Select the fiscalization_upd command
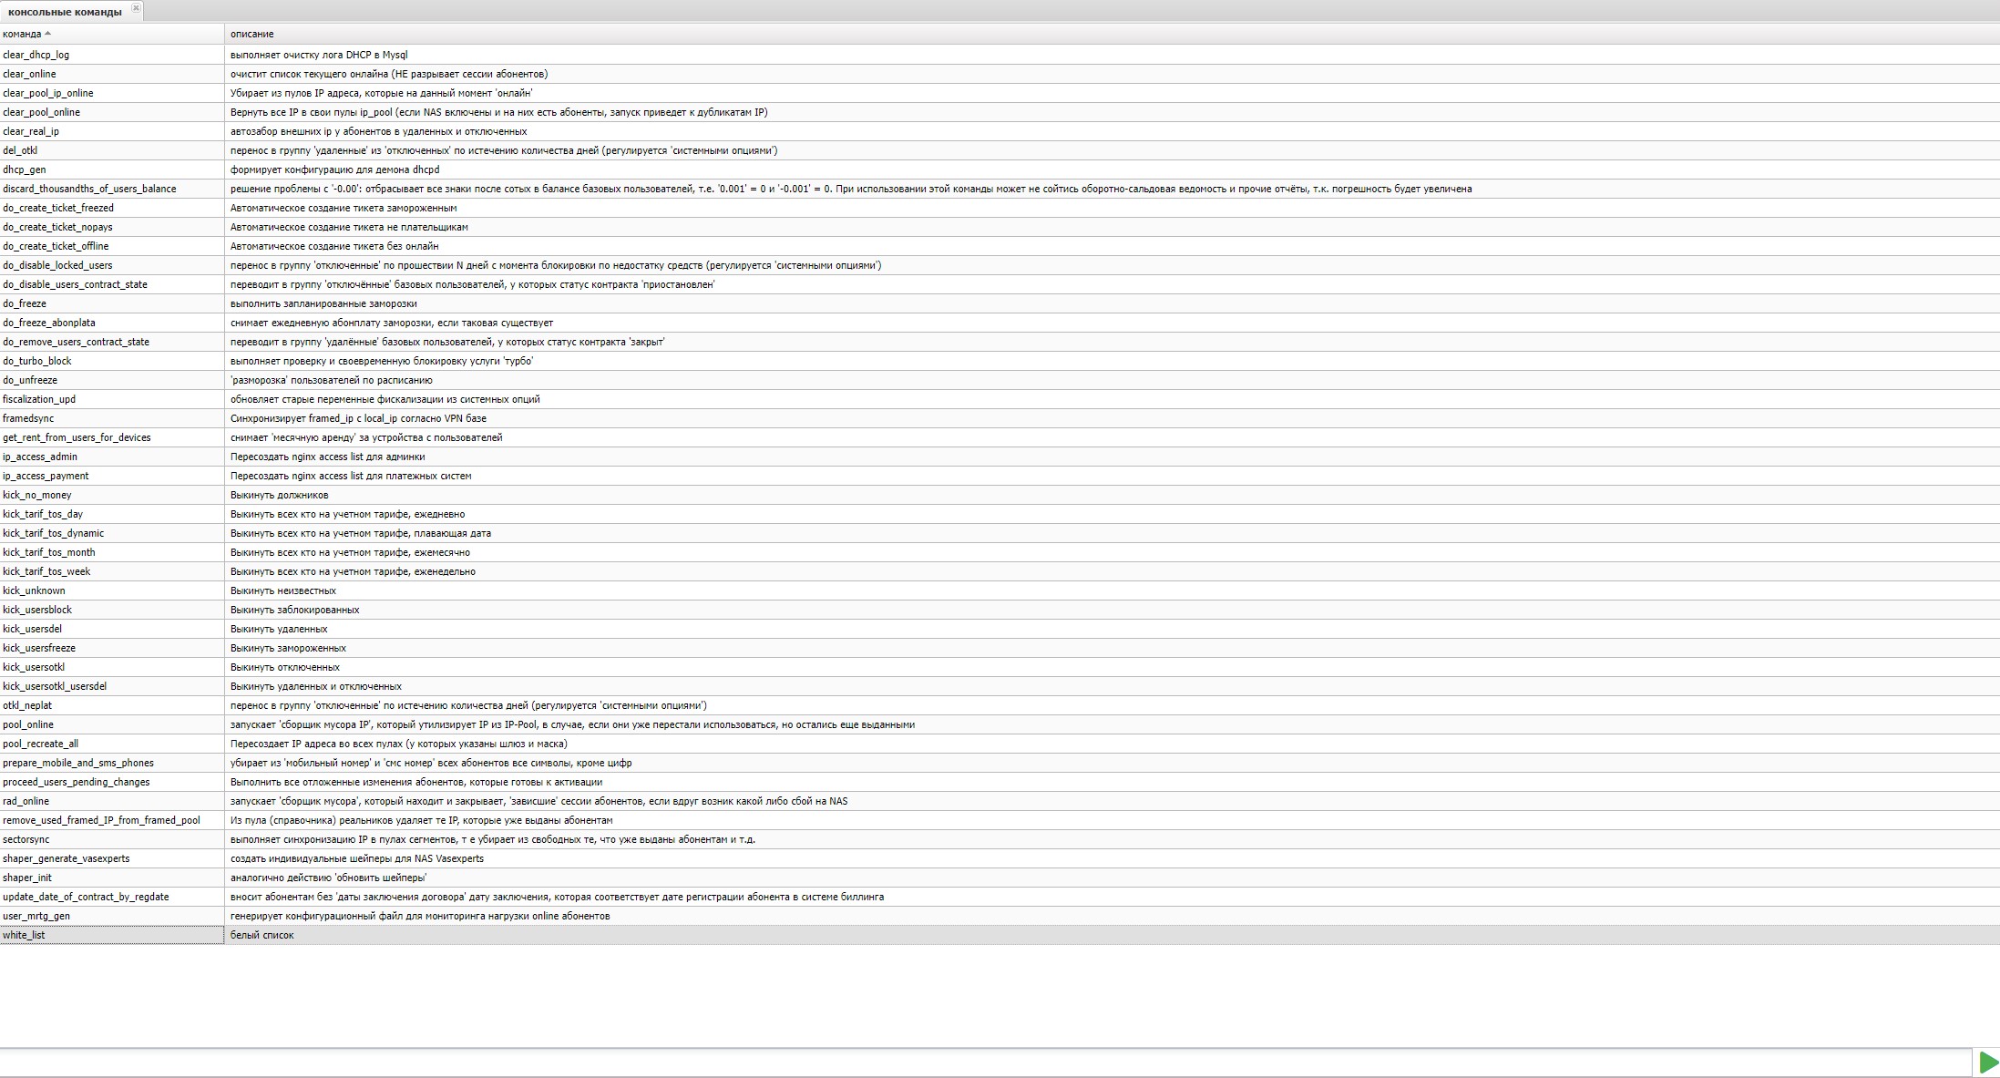The width and height of the screenshot is (2000, 1078). click(x=39, y=399)
